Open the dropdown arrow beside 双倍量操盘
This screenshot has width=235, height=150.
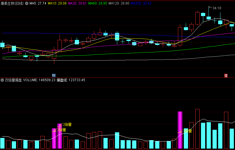(2, 80)
